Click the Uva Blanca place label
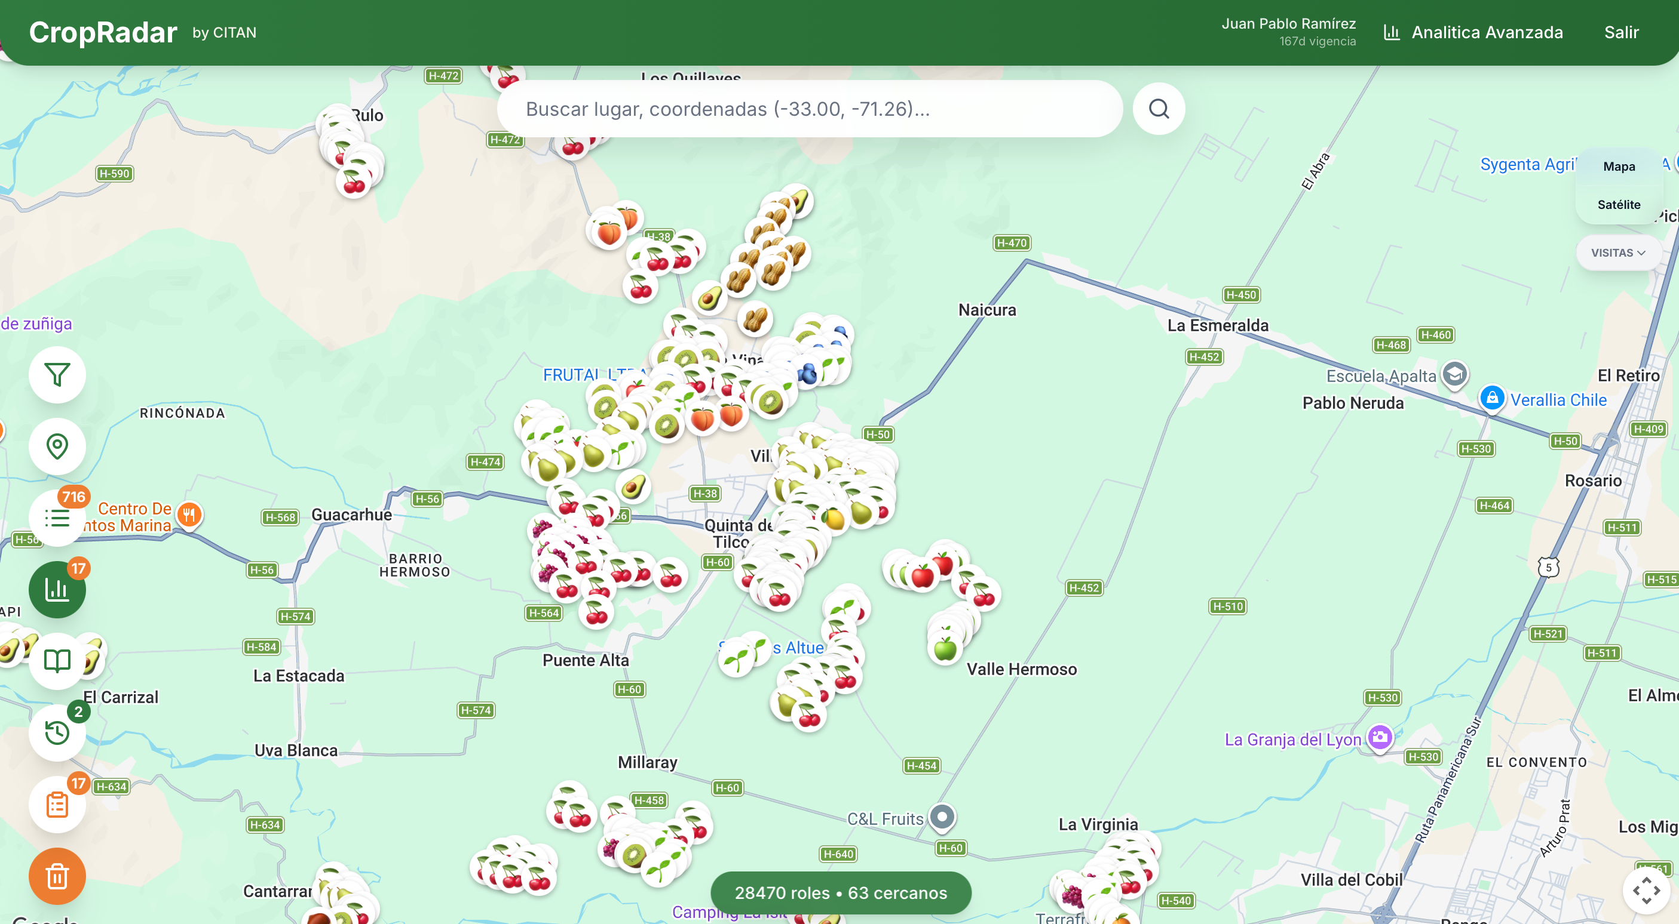This screenshot has height=924, width=1679. (x=296, y=750)
